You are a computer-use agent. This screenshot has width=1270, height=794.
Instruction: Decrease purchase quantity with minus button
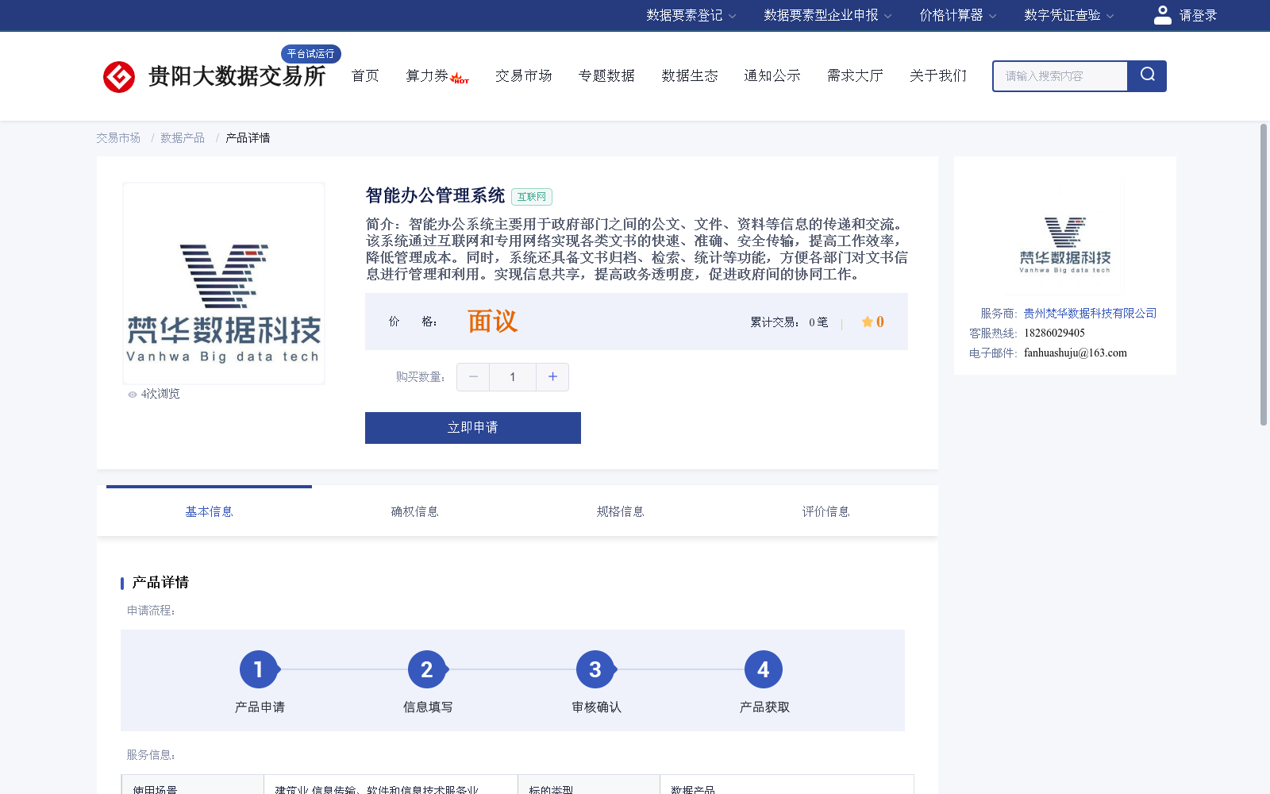click(x=473, y=377)
